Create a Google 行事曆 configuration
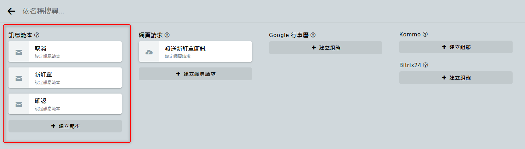 (325, 48)
